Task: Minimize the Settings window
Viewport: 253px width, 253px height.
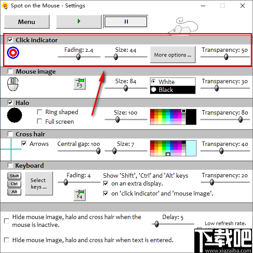Action: tap(203, 6)
